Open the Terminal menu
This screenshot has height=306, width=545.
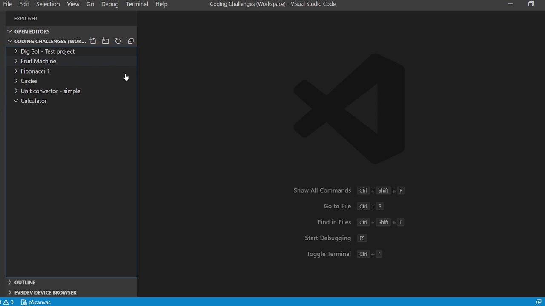[137, 4]
